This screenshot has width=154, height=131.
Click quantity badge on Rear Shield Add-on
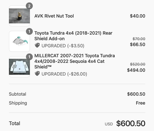pyautogui.click(x=29, y=31)
